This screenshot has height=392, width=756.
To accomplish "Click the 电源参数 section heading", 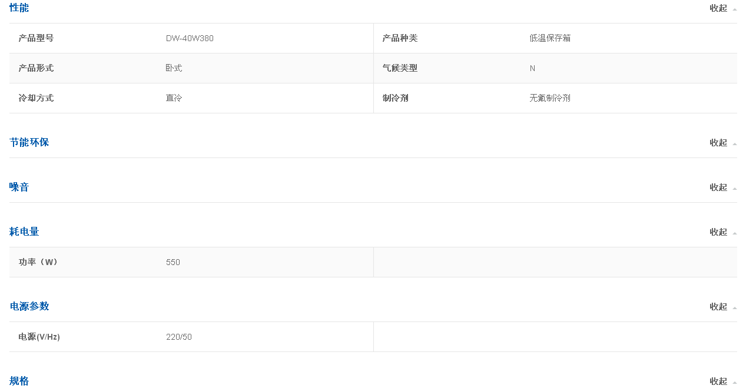I will 29,306.
